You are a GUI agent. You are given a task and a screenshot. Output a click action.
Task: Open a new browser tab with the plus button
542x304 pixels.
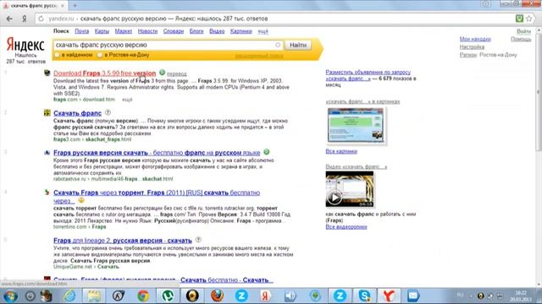[x=75, y=6]
